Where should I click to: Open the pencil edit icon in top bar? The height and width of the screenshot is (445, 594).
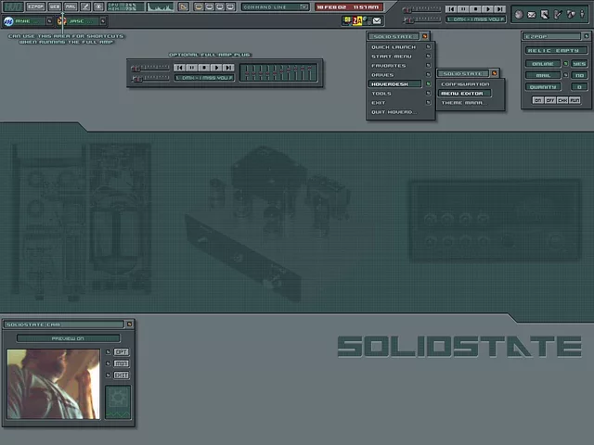point(85,6)
